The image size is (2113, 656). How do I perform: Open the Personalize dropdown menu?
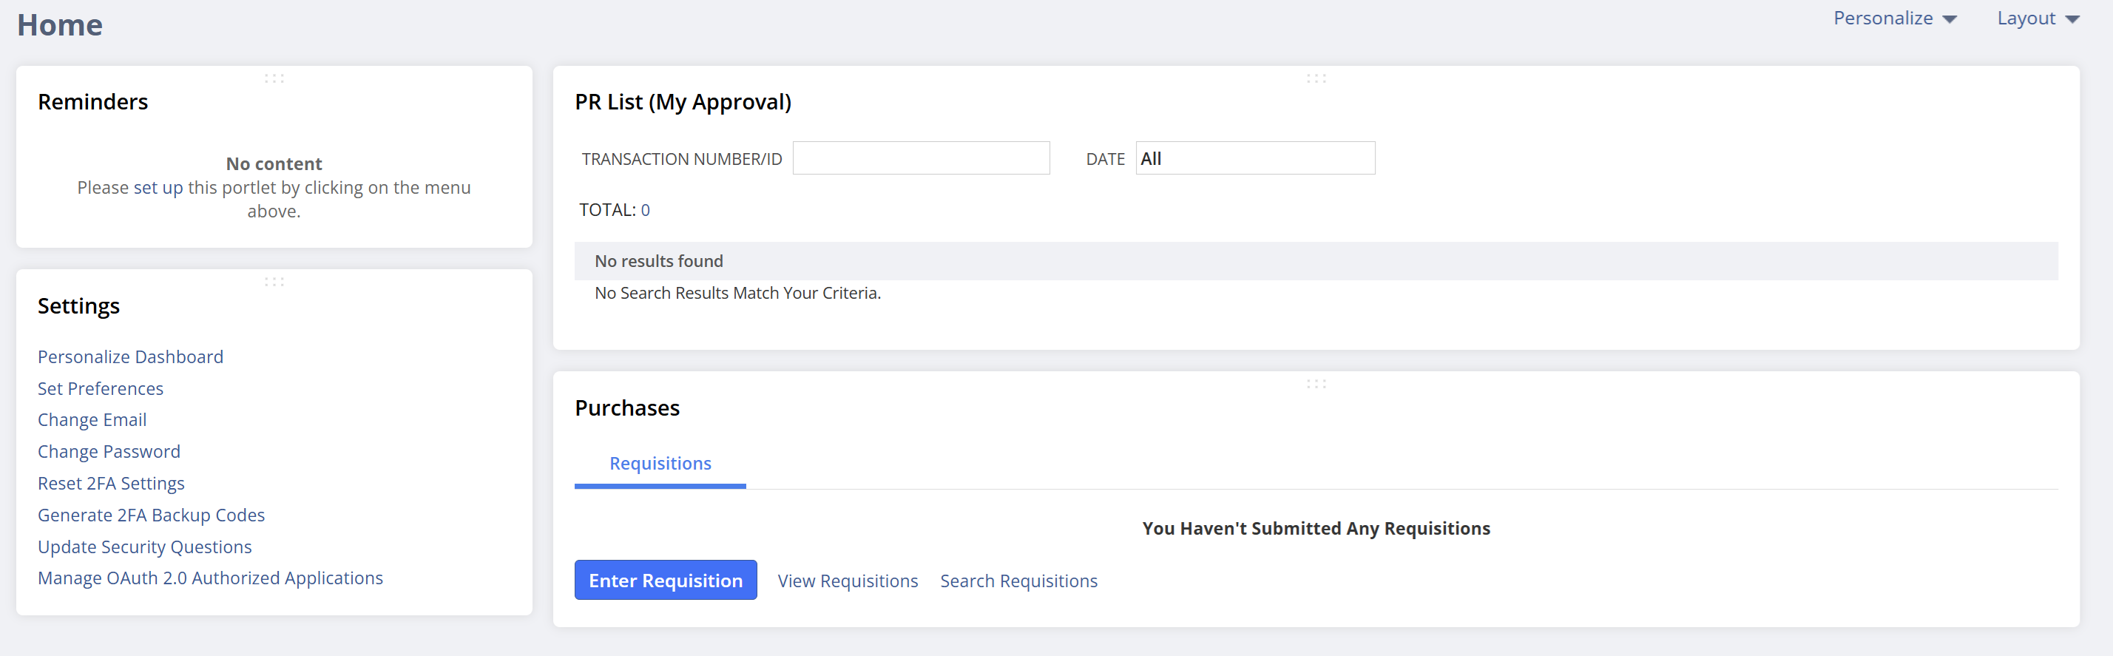[x=1895, y=19]
